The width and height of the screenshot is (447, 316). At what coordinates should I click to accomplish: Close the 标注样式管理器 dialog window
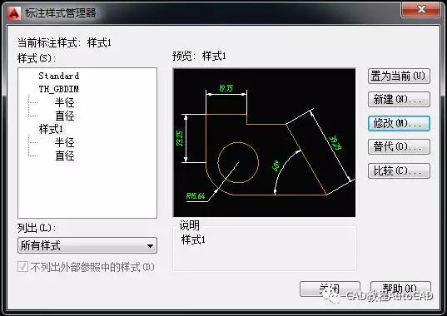pos(420,9)
